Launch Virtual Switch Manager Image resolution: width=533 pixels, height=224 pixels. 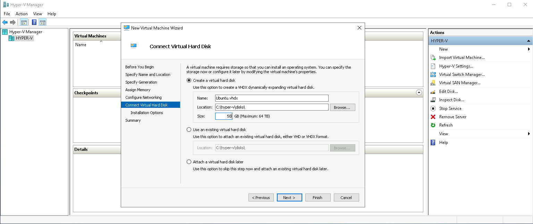pyautogui.click(x=462, y=75)
